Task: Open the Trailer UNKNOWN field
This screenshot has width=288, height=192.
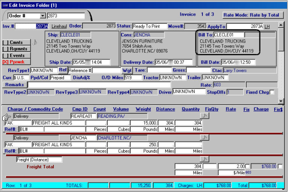Action: (215, 77)
